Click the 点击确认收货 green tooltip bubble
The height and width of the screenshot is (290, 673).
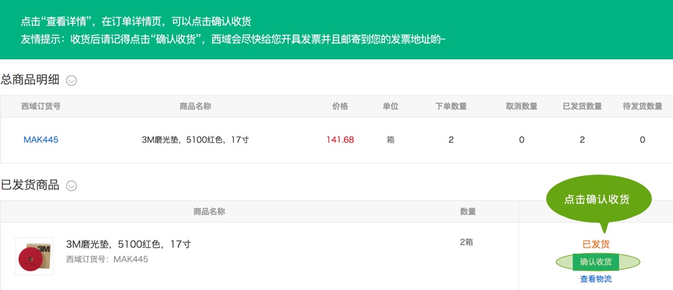coord(596,200)
